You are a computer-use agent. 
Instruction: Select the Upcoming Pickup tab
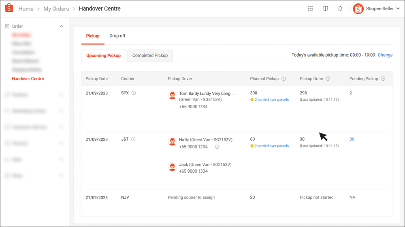104,56
